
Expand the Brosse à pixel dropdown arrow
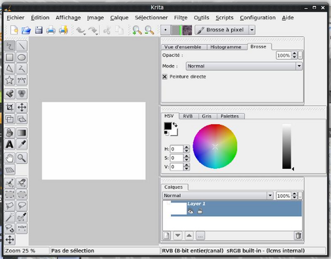click(251, 30)
